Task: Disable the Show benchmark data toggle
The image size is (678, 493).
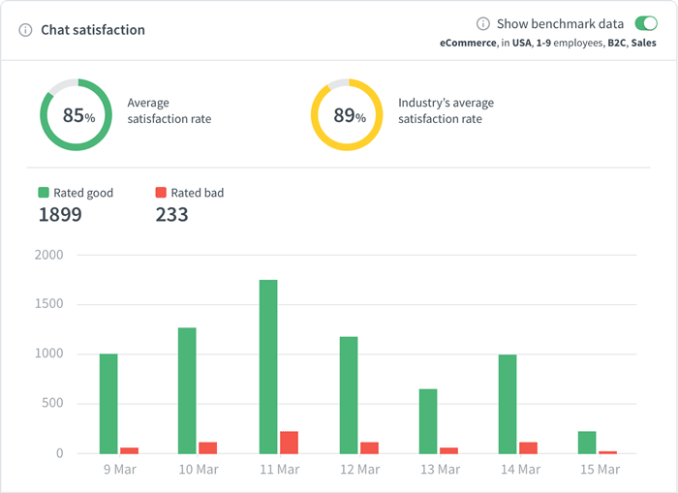Action: tap(645, 23)
